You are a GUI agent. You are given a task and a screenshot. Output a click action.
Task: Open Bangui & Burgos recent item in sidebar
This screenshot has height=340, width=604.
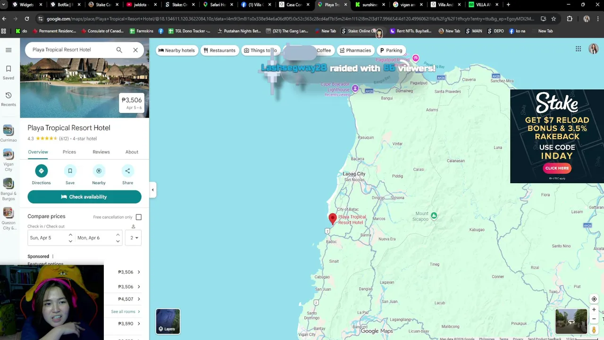click(x=8, y=189)
